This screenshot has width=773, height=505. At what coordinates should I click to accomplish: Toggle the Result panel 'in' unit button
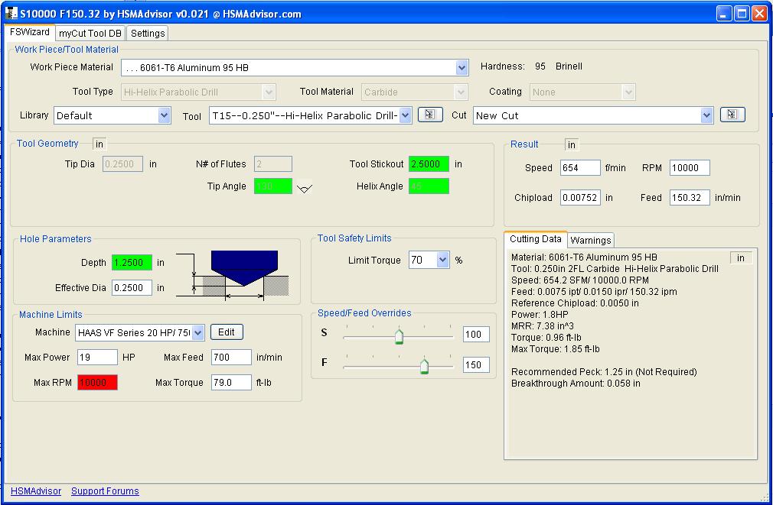tap(572, 144)
